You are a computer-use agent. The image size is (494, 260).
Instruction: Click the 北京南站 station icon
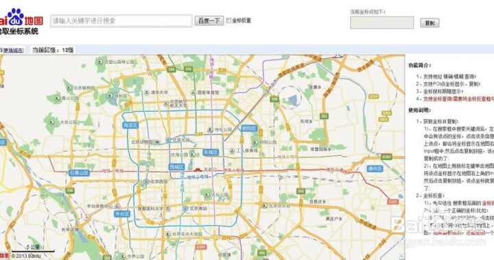coord(185,208)
